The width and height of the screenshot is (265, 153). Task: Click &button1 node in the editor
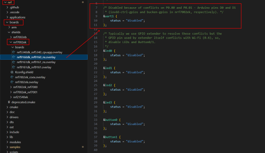click(x=110, y=137)
